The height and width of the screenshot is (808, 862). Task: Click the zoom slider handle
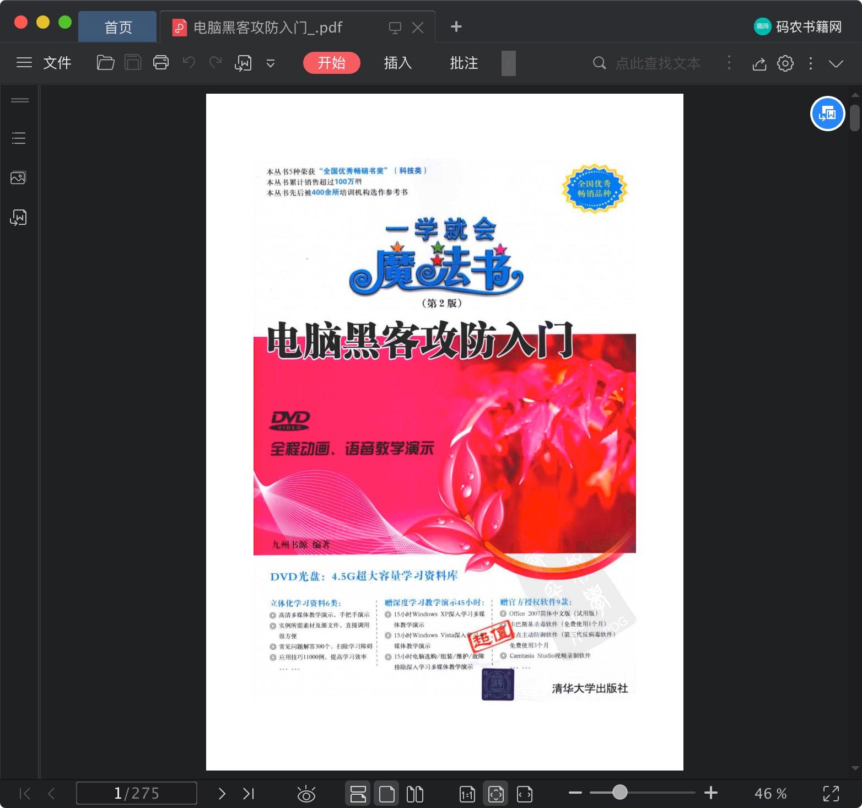[x=620, y=792]
